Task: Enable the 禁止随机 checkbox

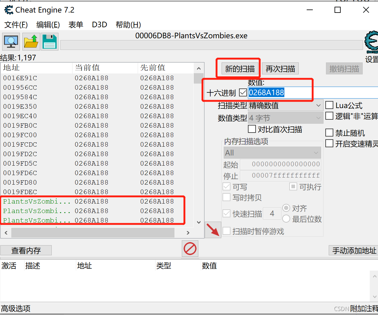Action: point(329,133)
